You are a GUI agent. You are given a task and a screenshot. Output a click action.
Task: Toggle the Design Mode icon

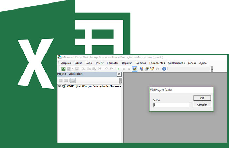pyautogui.click(x=135, y=69)
